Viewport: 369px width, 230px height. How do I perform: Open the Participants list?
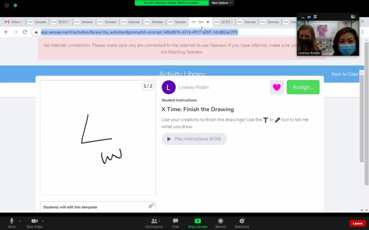[x=154, y=221]
